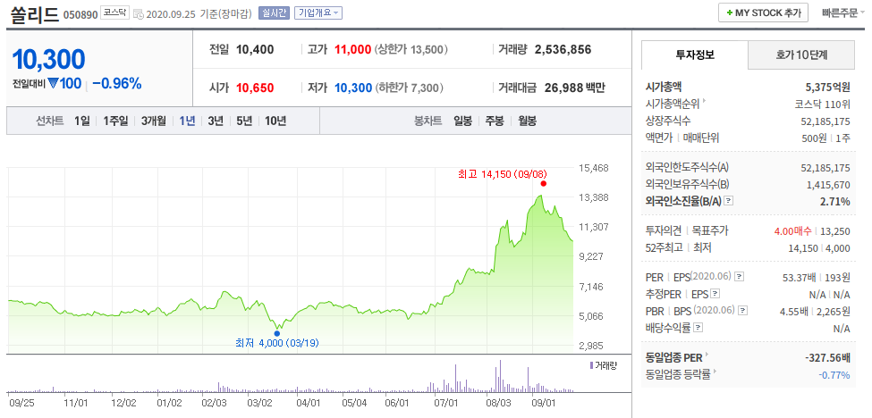Switch to the 호가10단계 tab
Viewport: 872px width, 418px height.
pos(801,55)
